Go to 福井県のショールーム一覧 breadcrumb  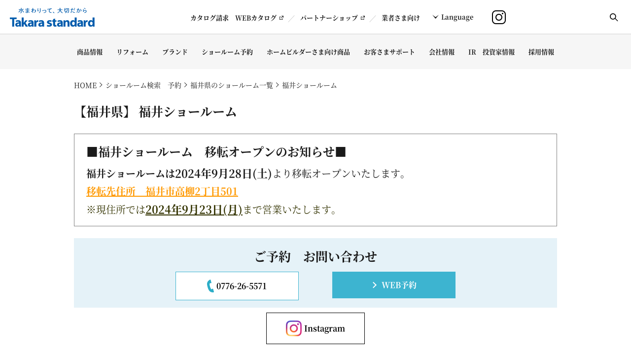click(x=232, y=85)
